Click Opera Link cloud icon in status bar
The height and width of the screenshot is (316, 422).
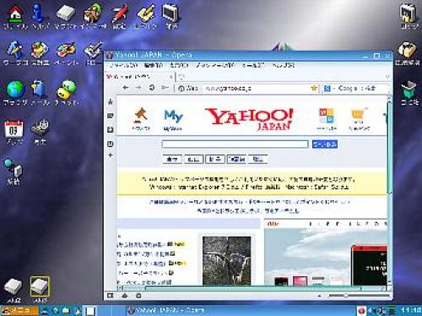point(125,296)
